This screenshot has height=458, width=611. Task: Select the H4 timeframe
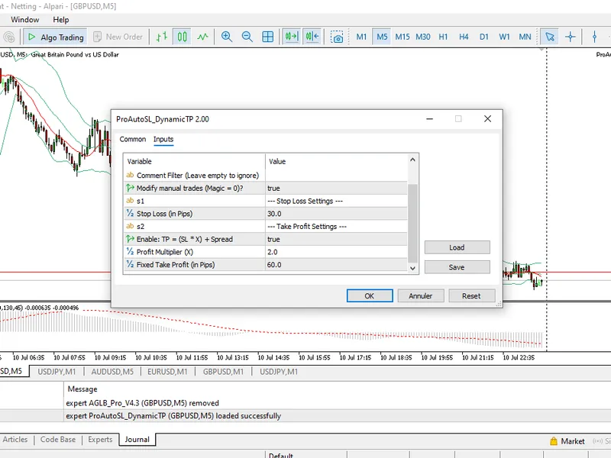click(464, 37)
